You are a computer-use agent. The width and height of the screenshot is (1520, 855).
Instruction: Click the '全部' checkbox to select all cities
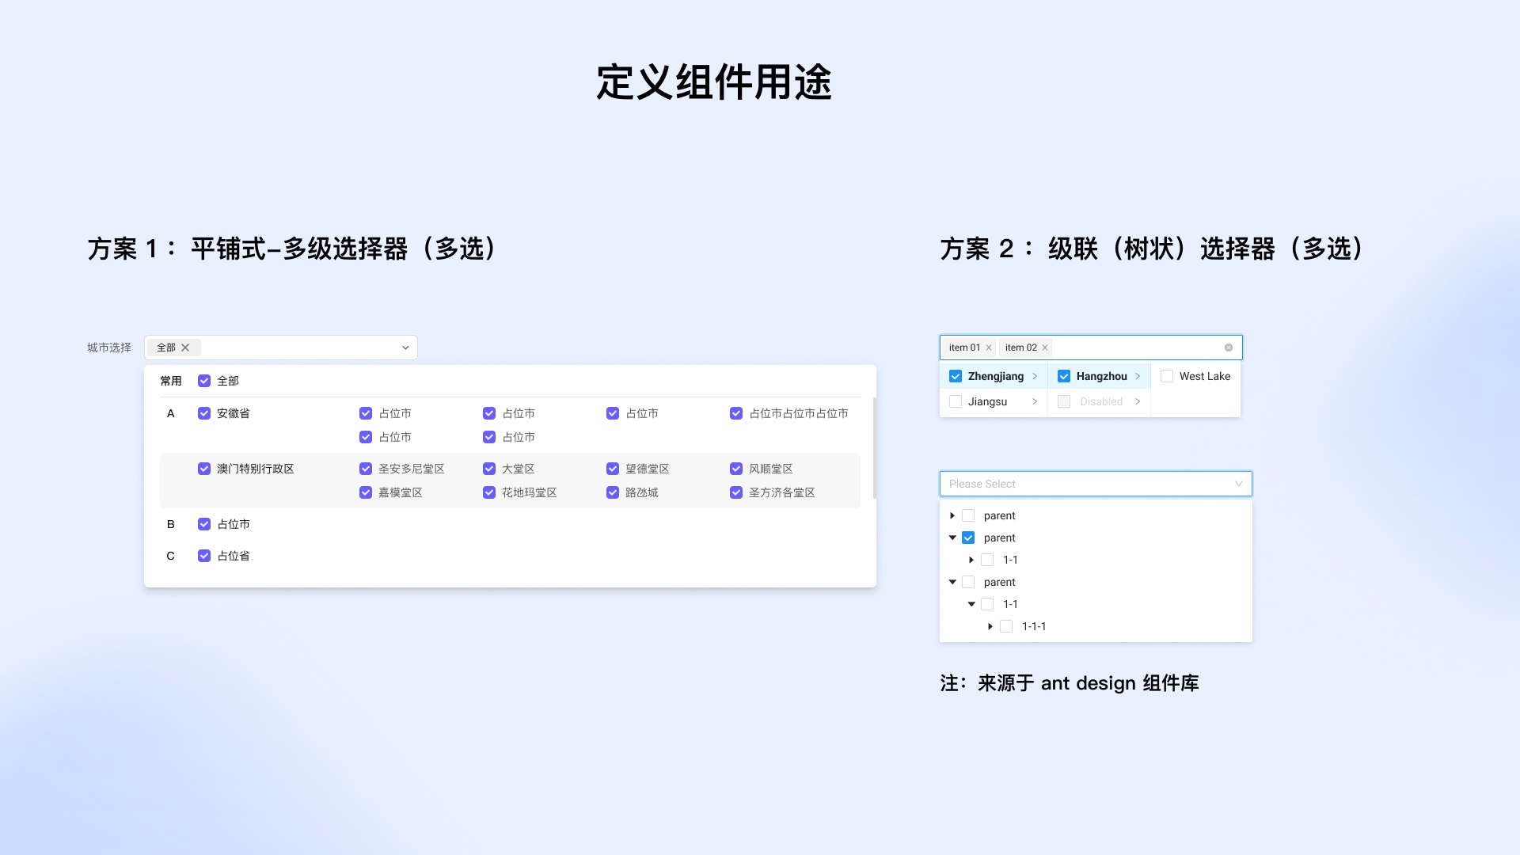(x=204, y=380)
